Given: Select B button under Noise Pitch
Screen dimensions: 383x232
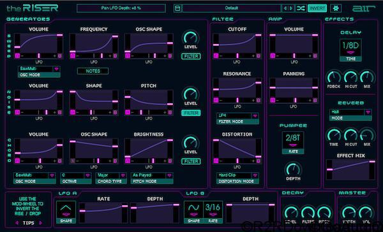Looking at the screenshot, I should click(170, 112).
